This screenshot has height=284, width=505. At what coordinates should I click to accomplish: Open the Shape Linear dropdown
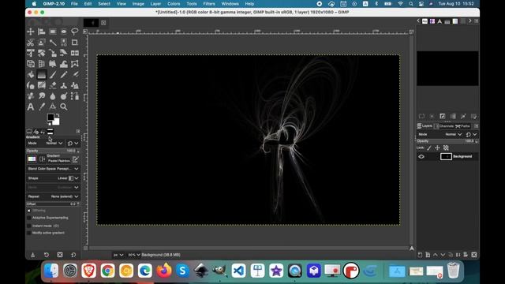(53, 178)
